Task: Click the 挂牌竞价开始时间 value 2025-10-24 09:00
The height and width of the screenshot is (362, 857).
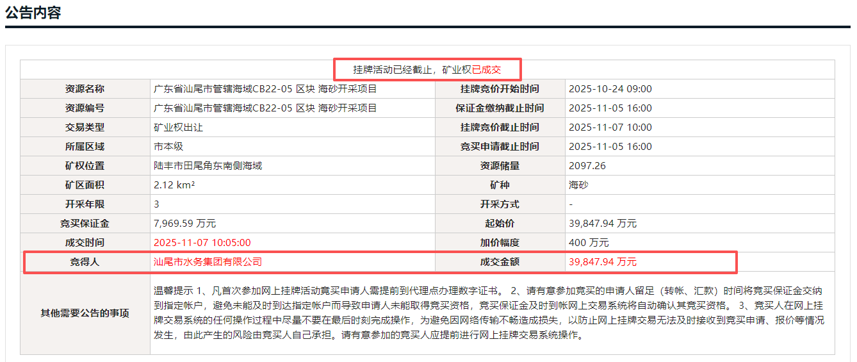Action: click(610, 89)
